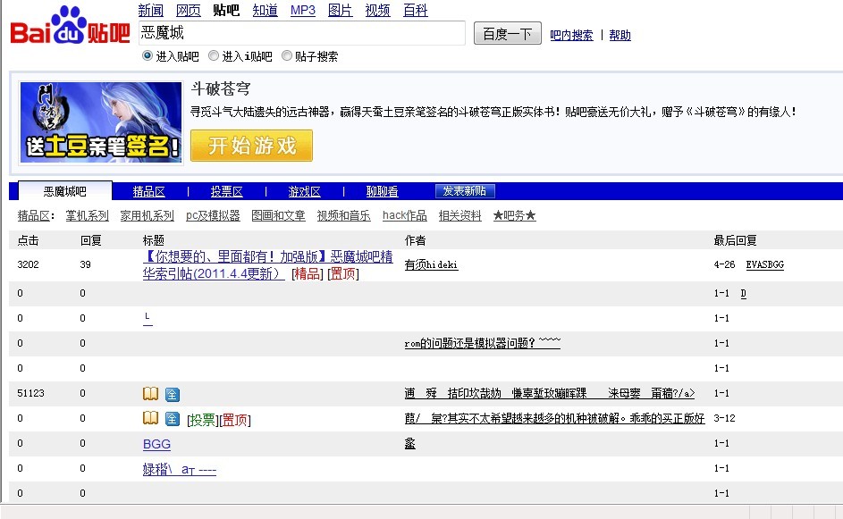Open last replier EVASBGG link

coord(764,264)
